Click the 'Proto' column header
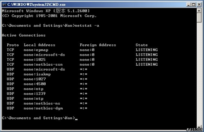204x132 pixels. [x=13, y=45]
